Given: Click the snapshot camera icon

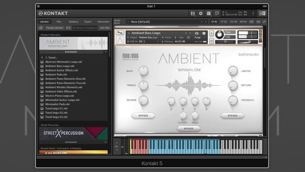Looking at the screenshot, I should pos(197,33).
